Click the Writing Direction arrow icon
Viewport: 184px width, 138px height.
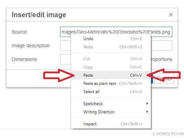147,112
